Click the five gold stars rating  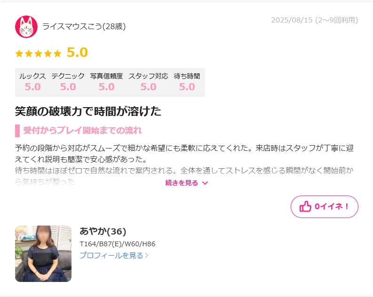pos(38,53)
